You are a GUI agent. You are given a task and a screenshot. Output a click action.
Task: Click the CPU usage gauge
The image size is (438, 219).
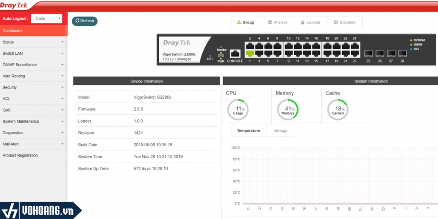[x=238, y=110]
